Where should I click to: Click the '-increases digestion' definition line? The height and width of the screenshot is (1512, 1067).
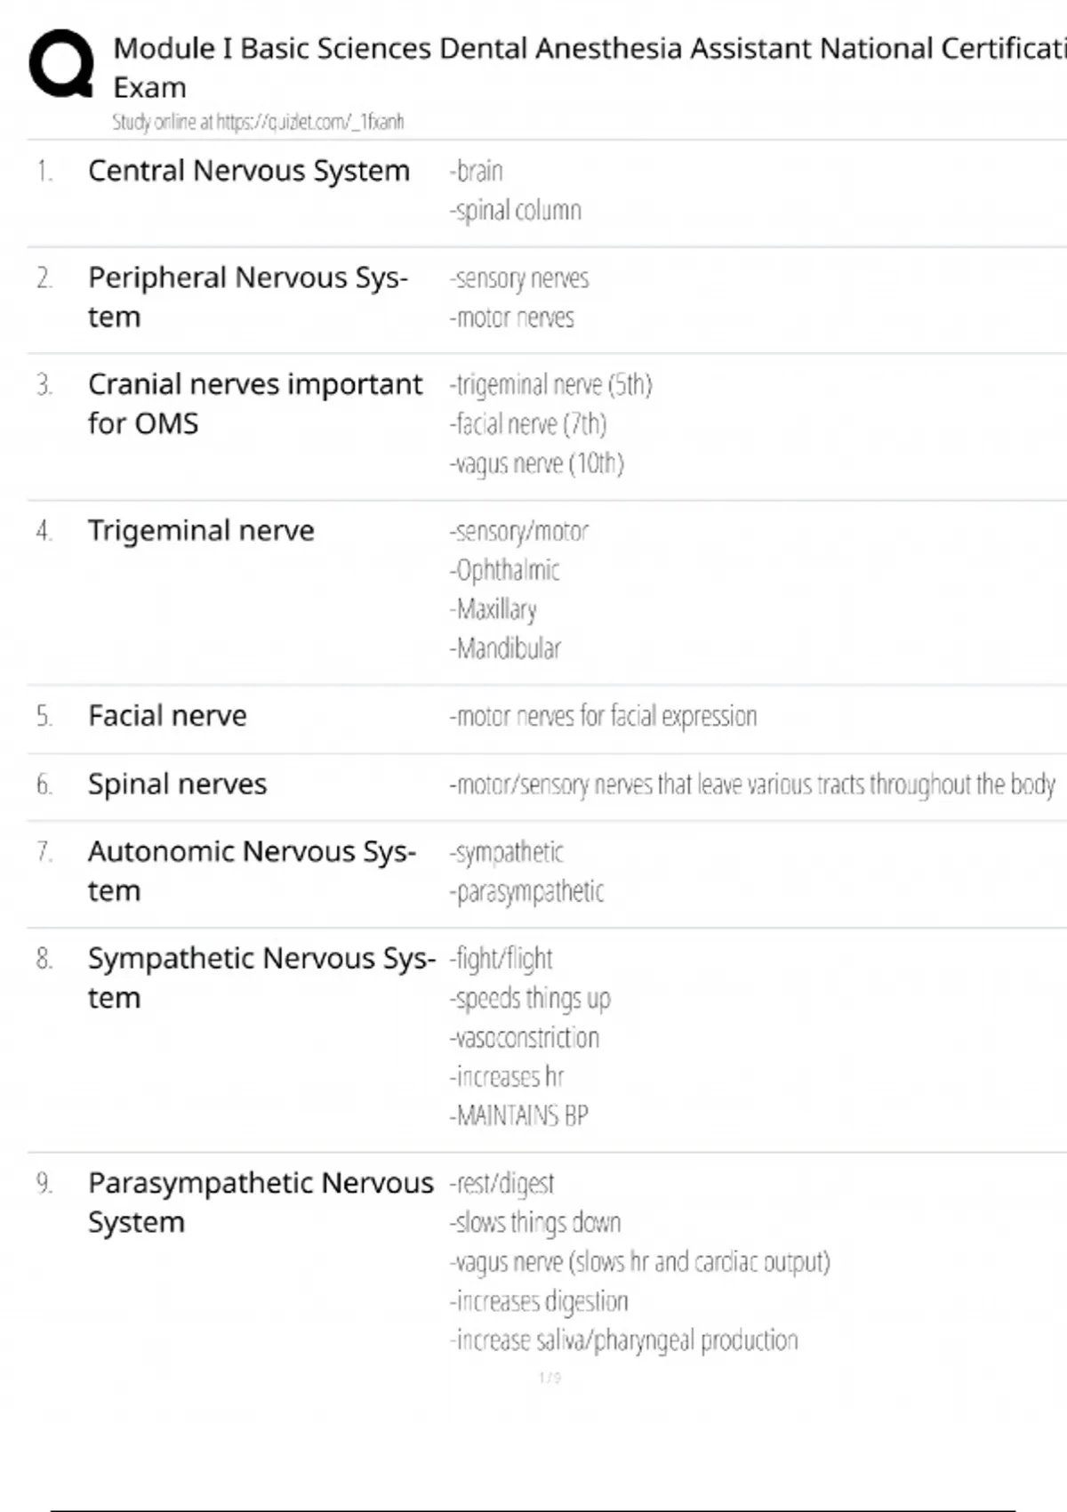539,1301
